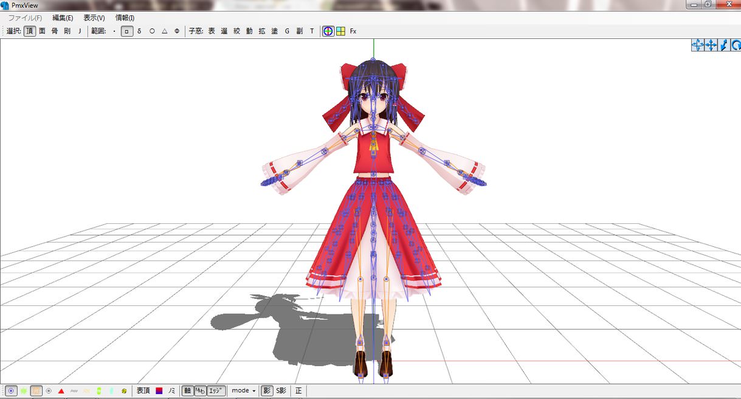Image resolution: width=741 pixels, height=399 pixels.
Task: Toggle the pale cyan figure display icon
Action: [x=111, y=390]
